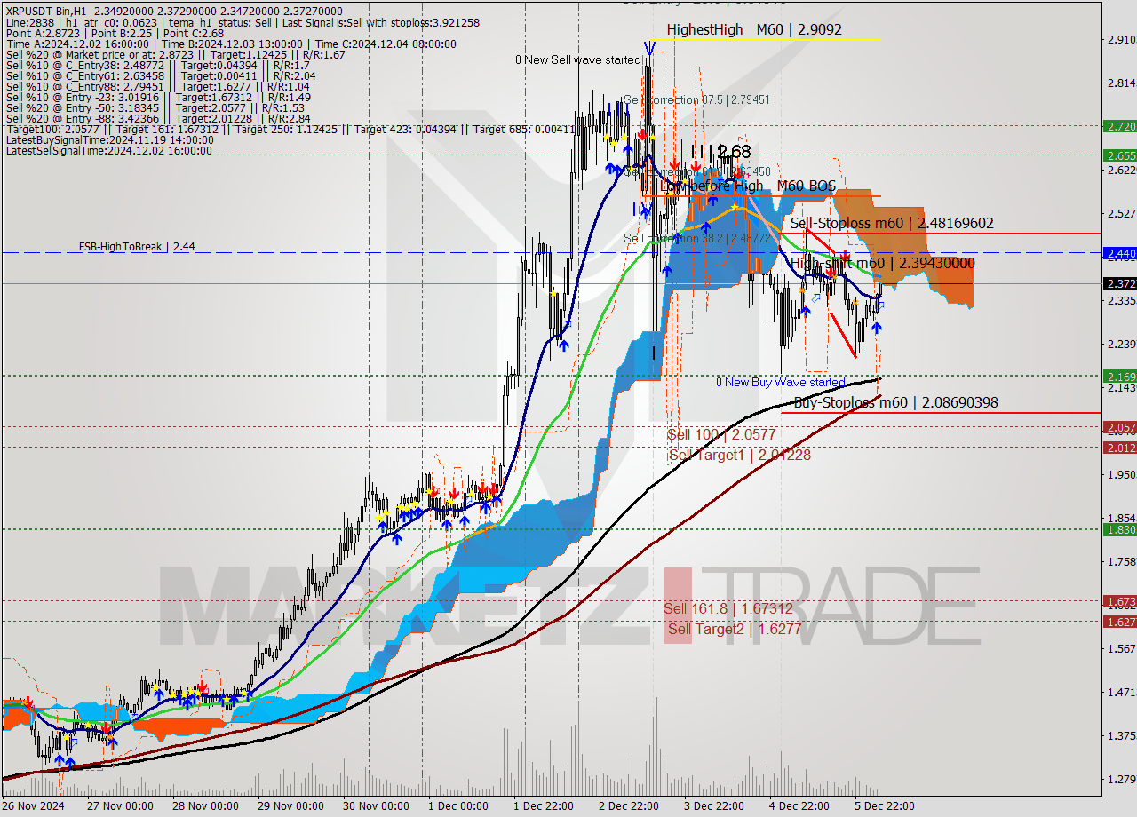
Task: Select the Sell 161.8 | 1.67312 label
Action: (728, 608)
